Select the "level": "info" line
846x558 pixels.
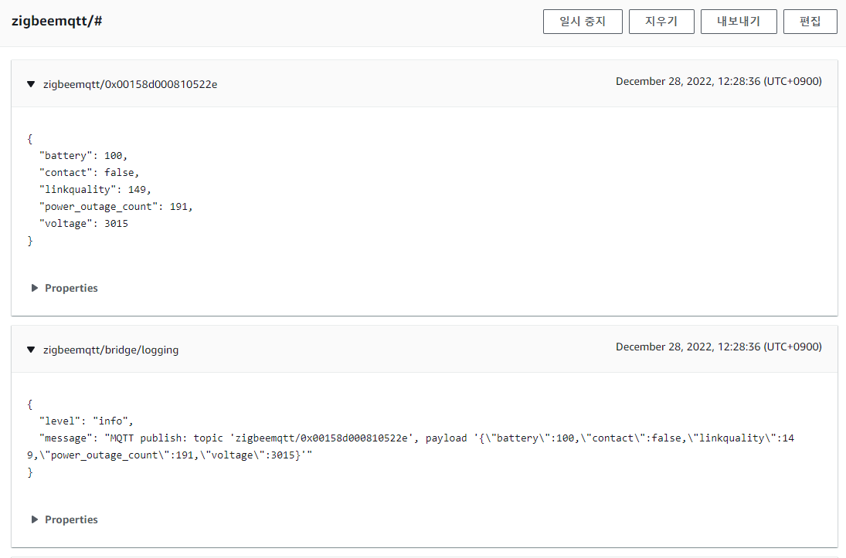pyautogui.click(x=86, y=421)
